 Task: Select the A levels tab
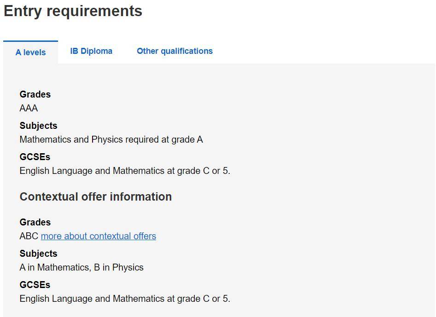click(30, 52)
